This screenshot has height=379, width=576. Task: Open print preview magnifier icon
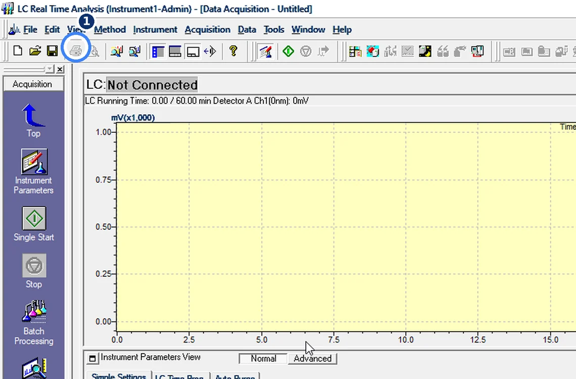[94, 52]
